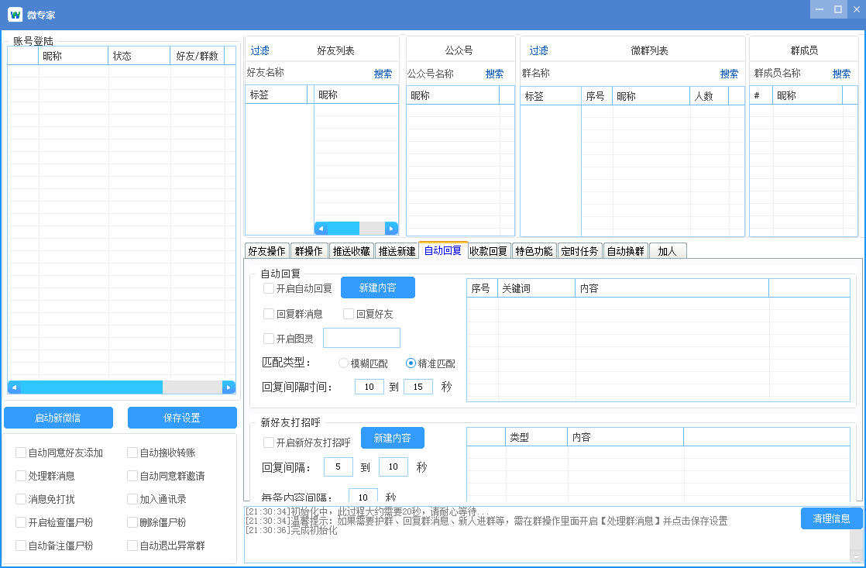Click 搜索 link beside 公众号名称
Screen dimensions: 866x568
494,74
